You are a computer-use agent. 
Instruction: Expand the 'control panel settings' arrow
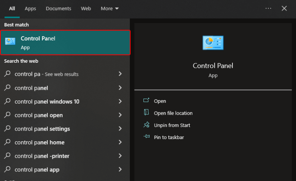point(120,129)
